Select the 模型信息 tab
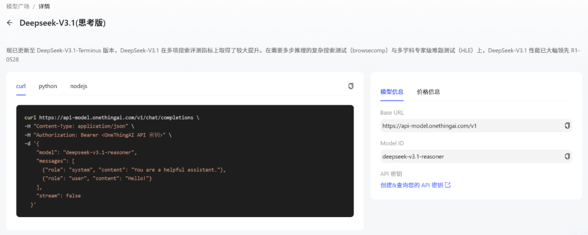This screenshot has width=588, height=235. 392,91
